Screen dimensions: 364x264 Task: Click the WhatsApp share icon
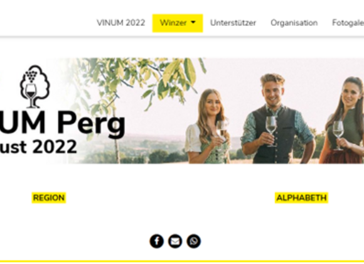click(193, 241)
